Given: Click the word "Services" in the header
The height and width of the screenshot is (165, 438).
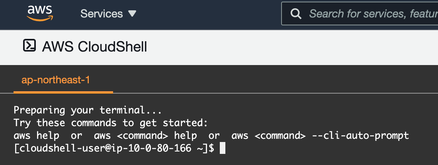Looking at the screenshot, I should click(x=102, y=14).
